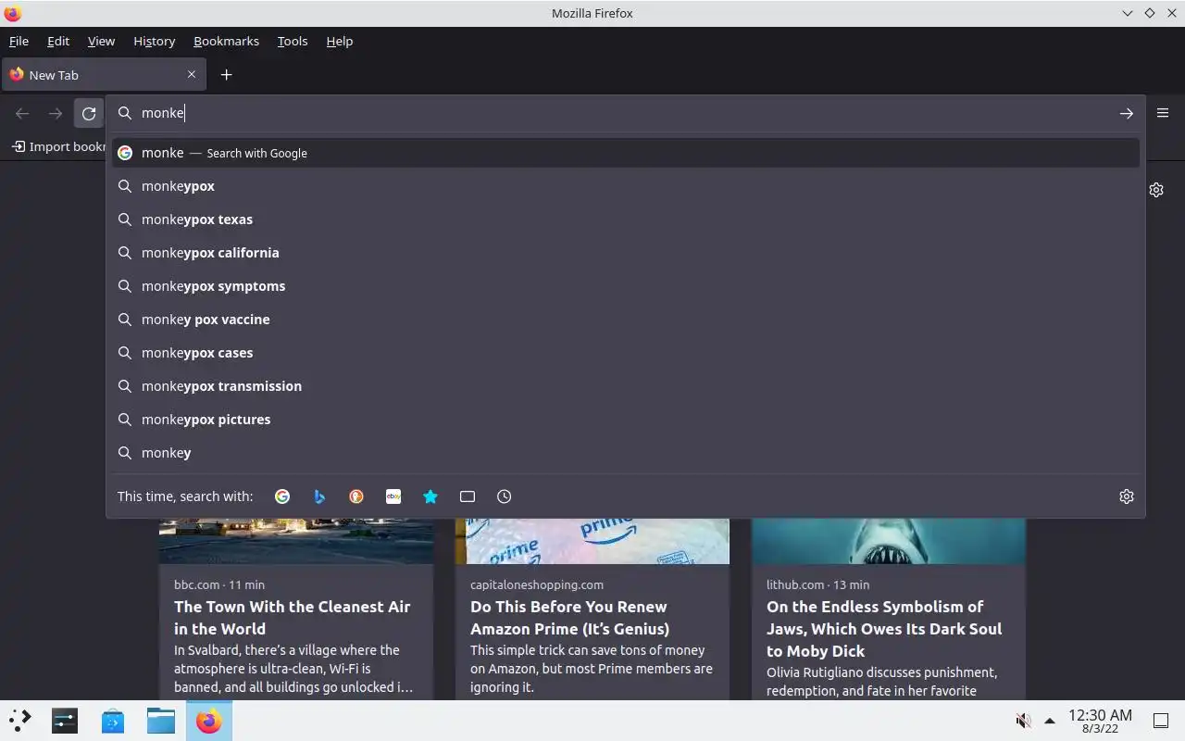Launch Discover software store from taskbar
The height and width of the screenshot is (741, 1185).
[113, 721]
